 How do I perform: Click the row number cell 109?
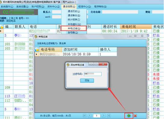coord(8,87)
